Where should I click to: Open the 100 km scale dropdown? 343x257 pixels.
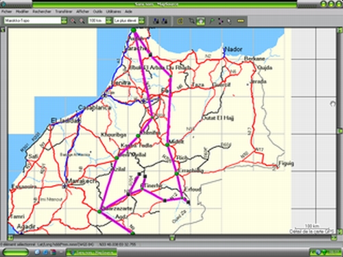(x=108, y=21)
